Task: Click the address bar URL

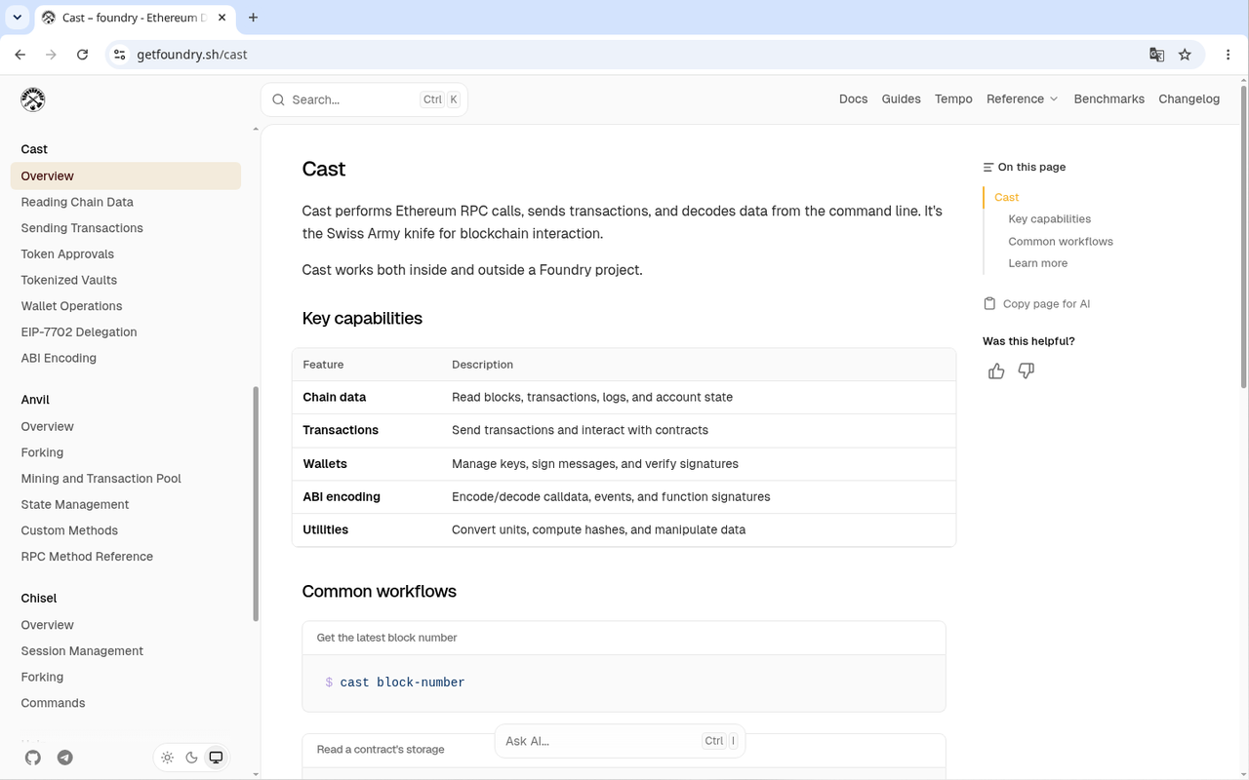Action: click(192, 55)
